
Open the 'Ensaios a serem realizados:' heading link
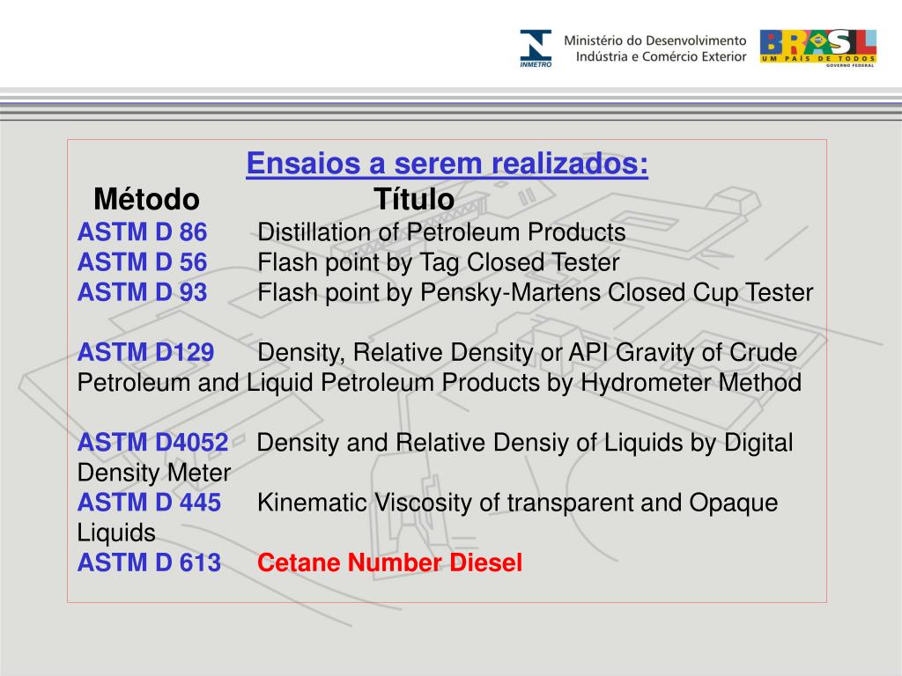[x=447, y=163]
